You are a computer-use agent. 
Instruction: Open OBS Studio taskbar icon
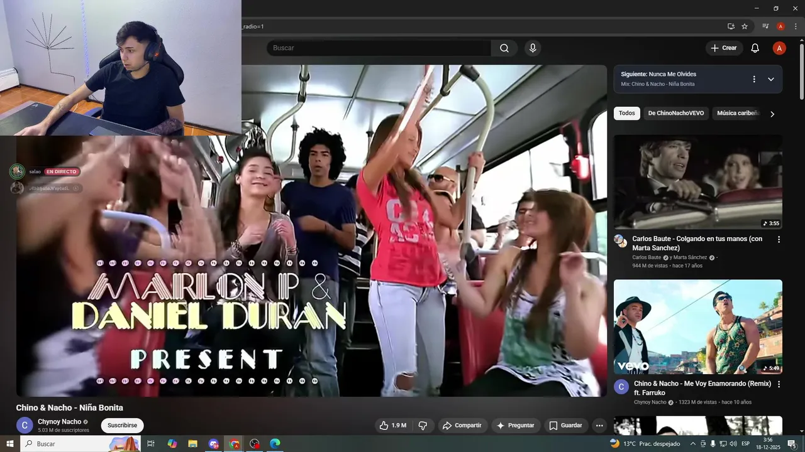tap(255, 444)
